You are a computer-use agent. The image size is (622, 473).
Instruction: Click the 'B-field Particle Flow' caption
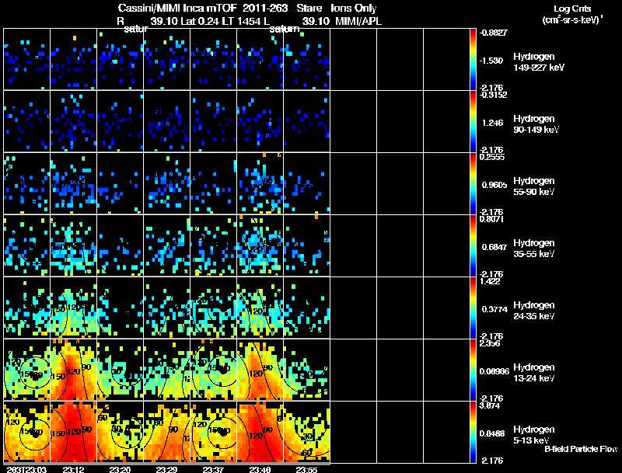pyautogui.click(x=581, y=449)
